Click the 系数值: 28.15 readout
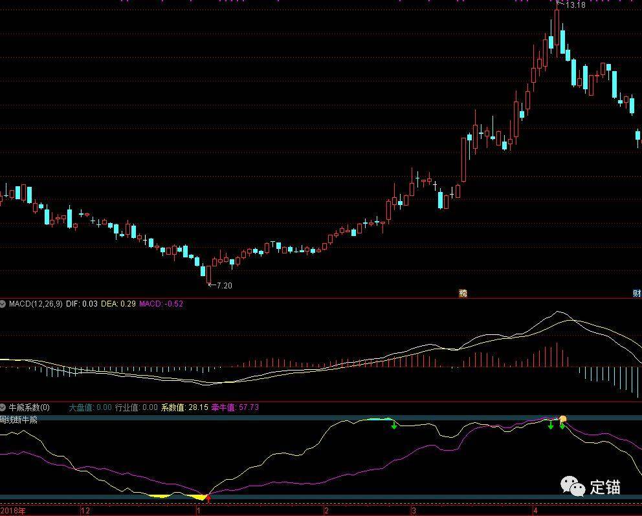This screenshot has height=516, width=642. click(x=184, y=407)
